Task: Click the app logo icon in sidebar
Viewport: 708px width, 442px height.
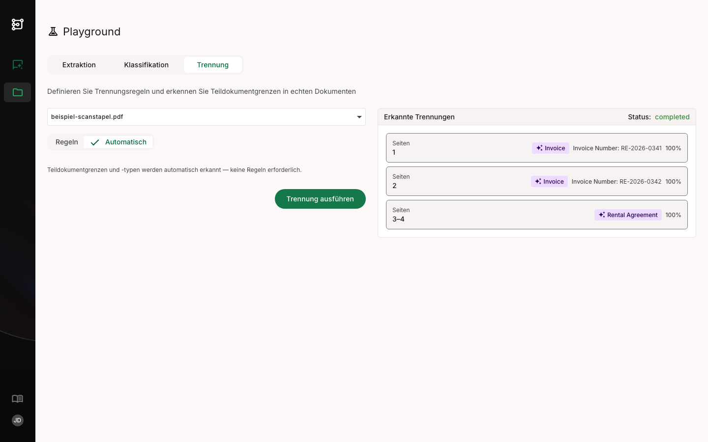Action: click(18, 24)
